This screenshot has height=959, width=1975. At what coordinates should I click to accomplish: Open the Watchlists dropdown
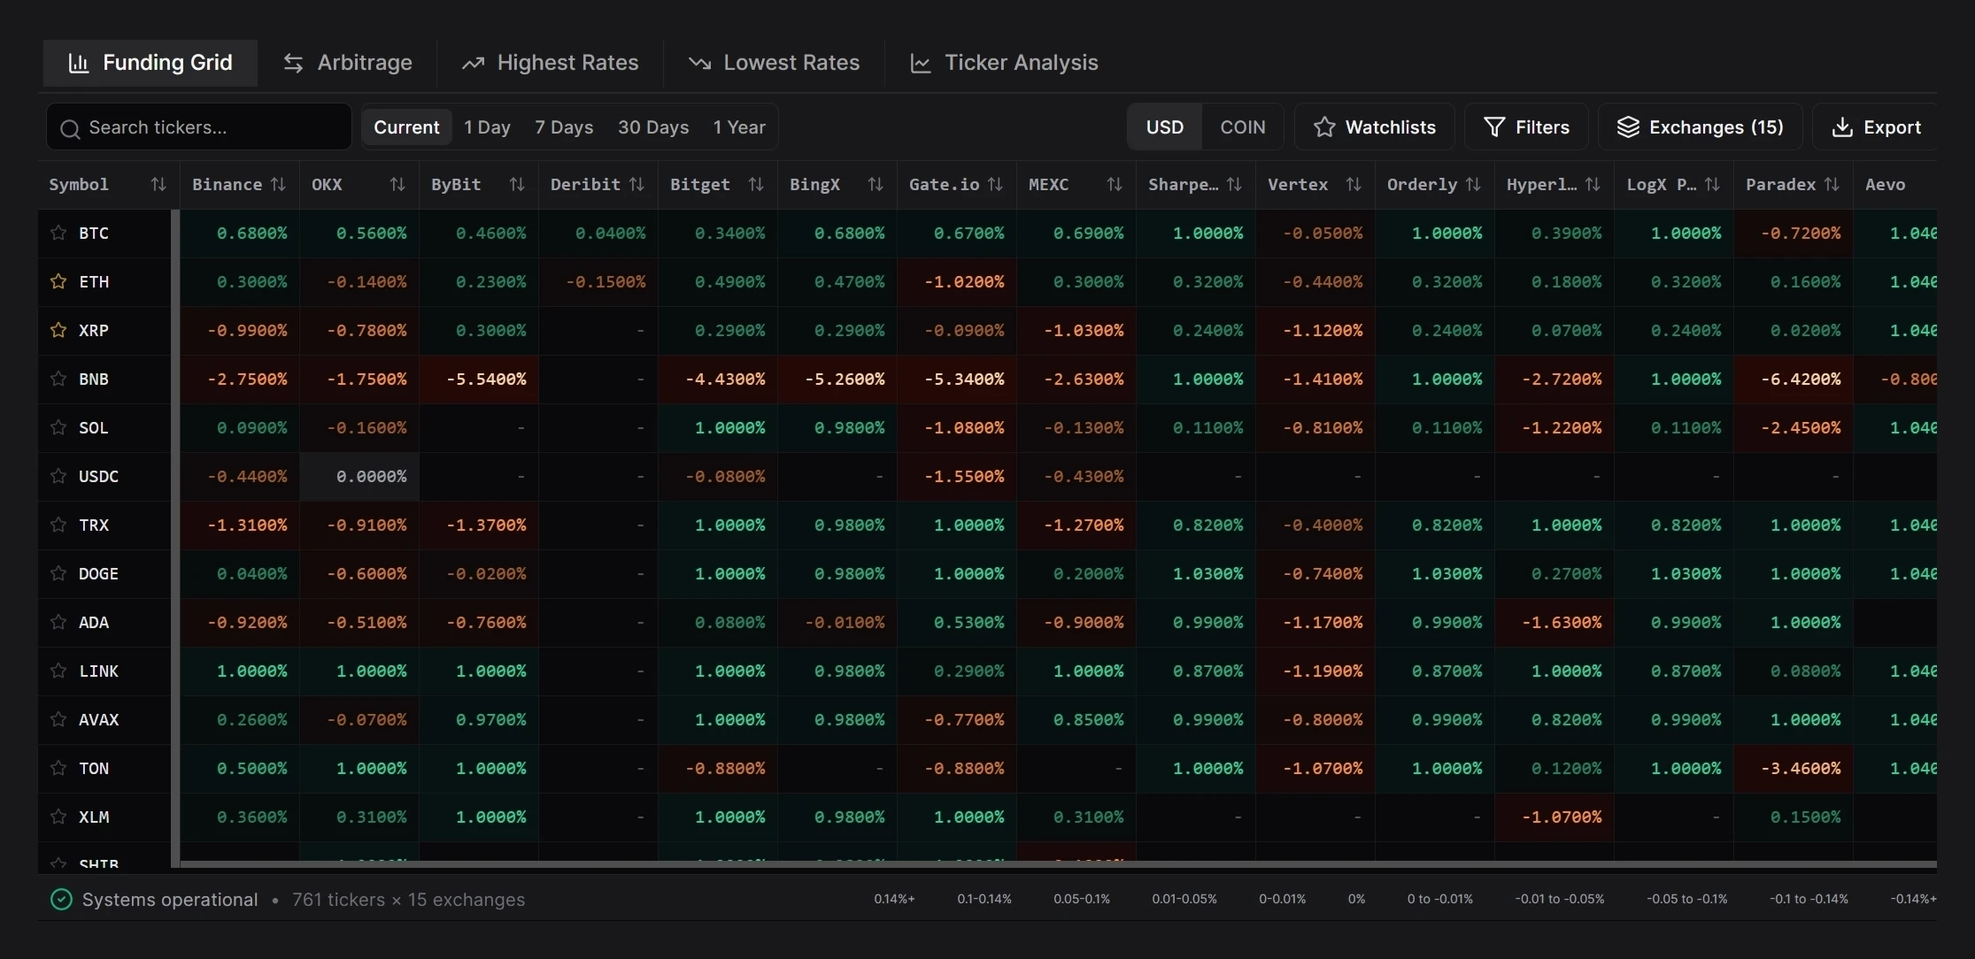1374,127
